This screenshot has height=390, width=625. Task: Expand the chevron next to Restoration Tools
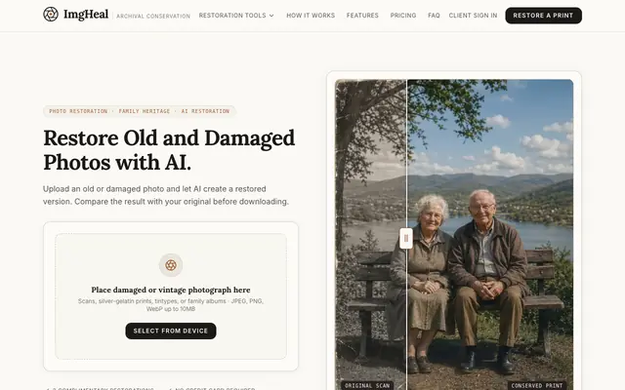pos(271,16)
